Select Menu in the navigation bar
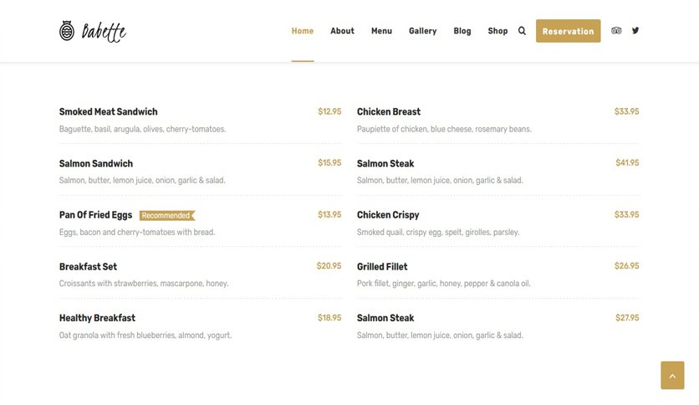 pos(381,31)
